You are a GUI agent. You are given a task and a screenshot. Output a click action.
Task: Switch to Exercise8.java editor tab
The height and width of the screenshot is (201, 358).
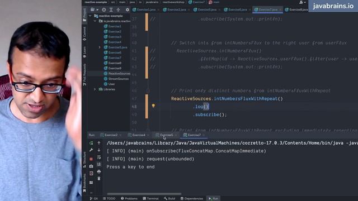pos(296,9)
